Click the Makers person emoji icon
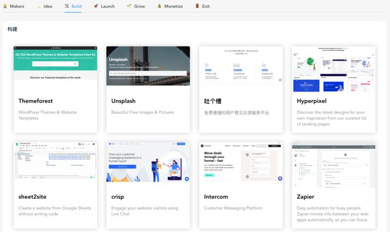Screen dimensions: 390x232 pyautogui.click(x=5, y=6)
